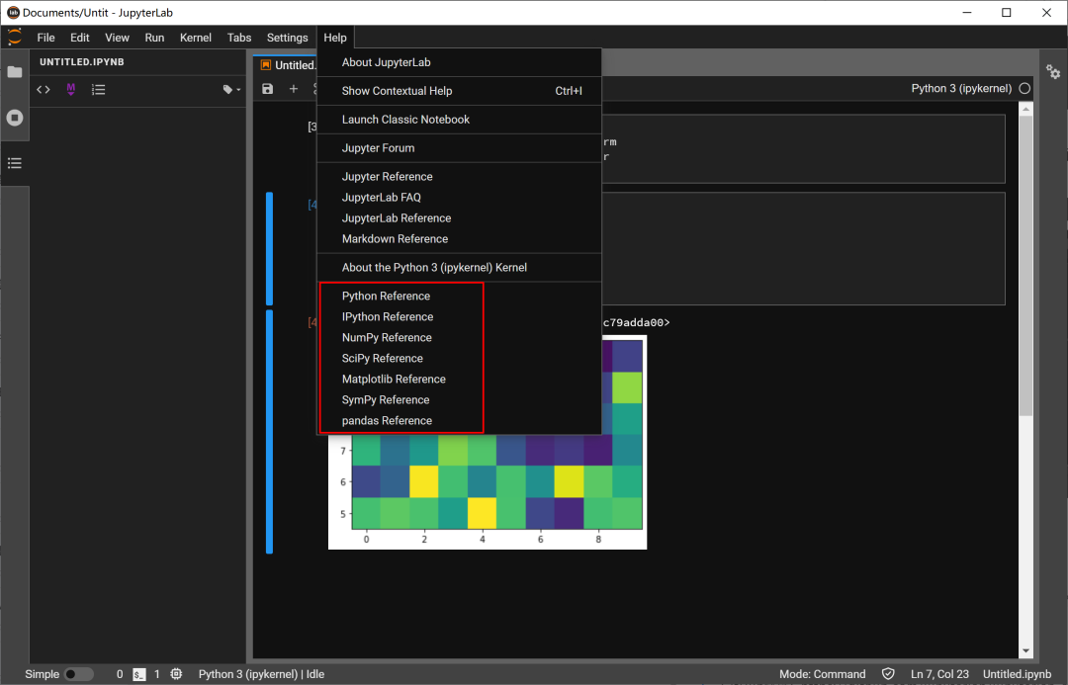Viewport: 1068px width, 685px height.
Task: Click the JupyterLab logo in the menu bar
Action: tap(14, 37)
